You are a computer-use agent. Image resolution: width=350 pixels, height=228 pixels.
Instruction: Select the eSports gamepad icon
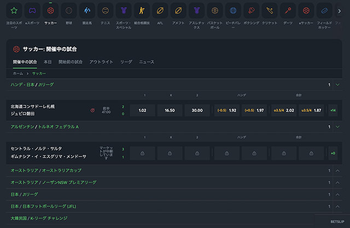pyautogui.click(x=32, y=10)
